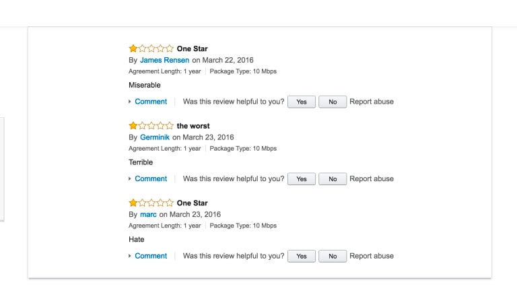The image size is (517, 303).
Task: Mark Miserable review helpful with Yes
Action: (x=302, y=102)
